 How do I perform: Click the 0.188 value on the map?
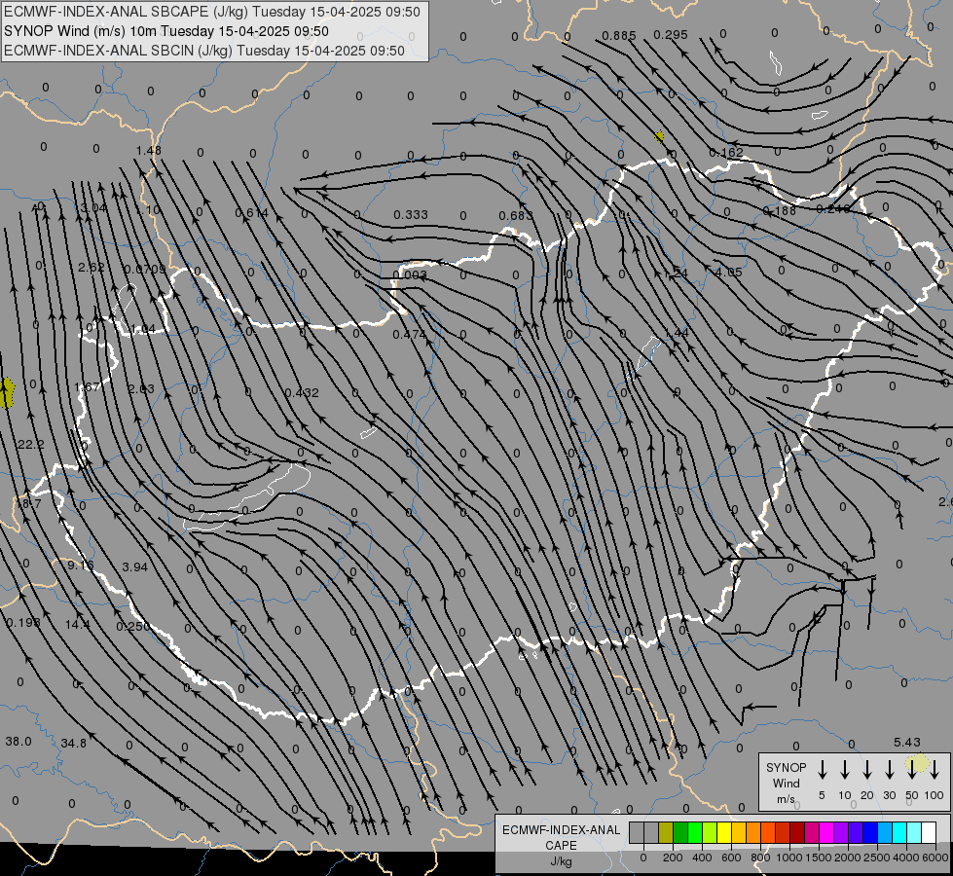tap(779, 210)
